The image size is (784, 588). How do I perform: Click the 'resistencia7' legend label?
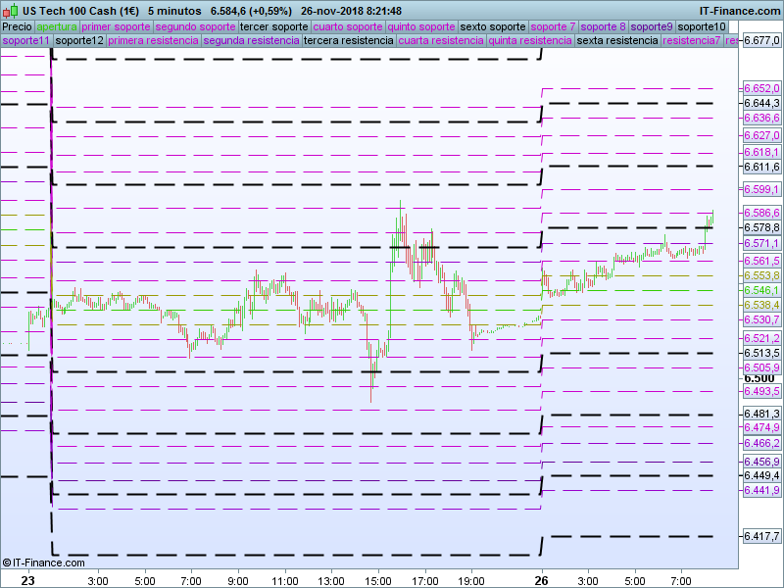click(x=691, y=41)
